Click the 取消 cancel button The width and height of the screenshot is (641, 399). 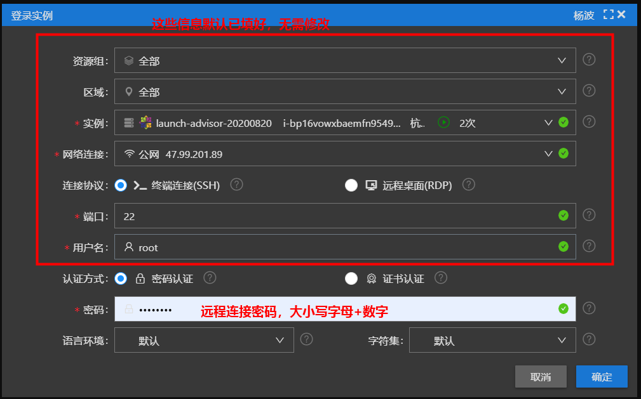540,377
